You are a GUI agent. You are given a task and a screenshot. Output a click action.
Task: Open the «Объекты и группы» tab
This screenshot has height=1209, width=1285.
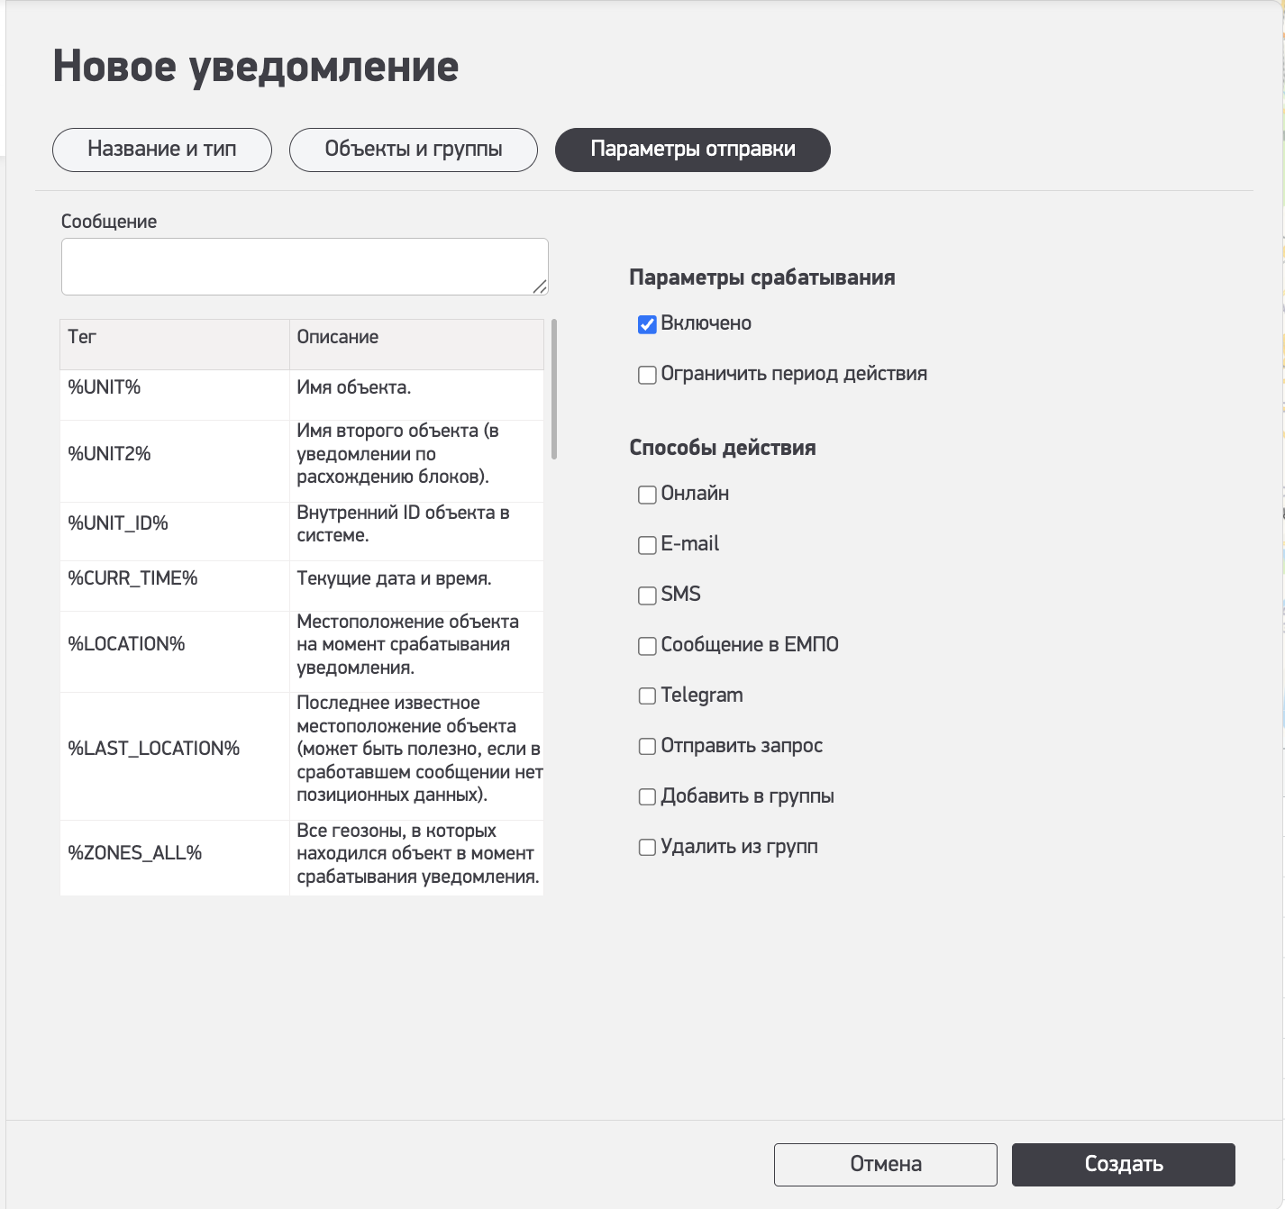point(414,150)
